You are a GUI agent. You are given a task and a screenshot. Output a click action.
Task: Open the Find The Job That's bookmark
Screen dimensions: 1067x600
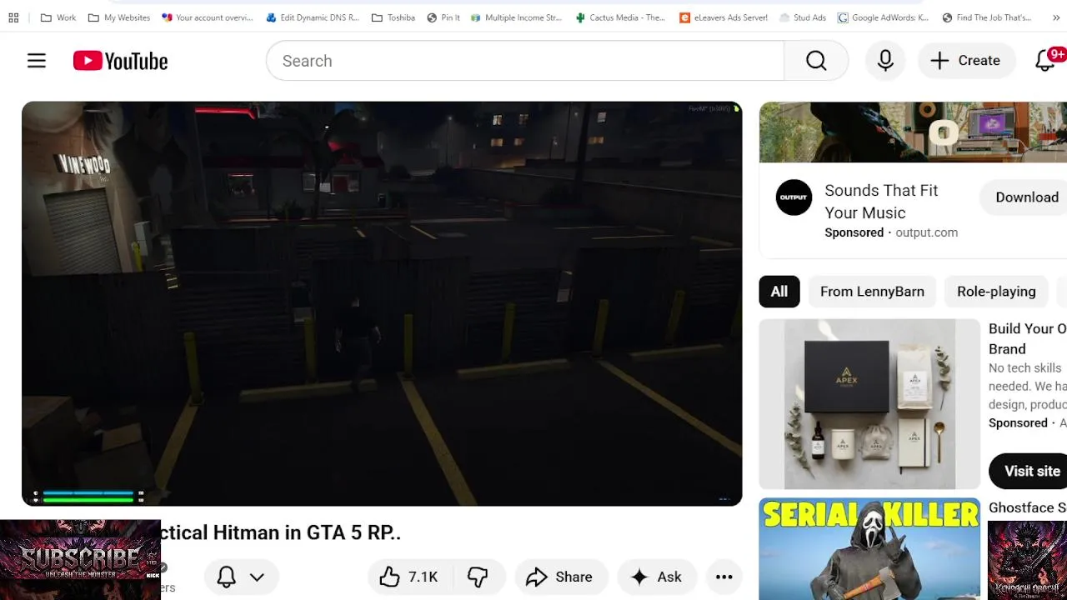(x=987, y=17)
